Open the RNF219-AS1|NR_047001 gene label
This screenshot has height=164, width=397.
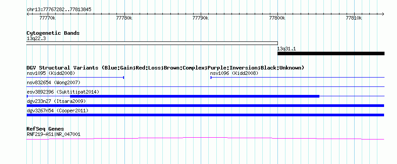pos(54,135)
